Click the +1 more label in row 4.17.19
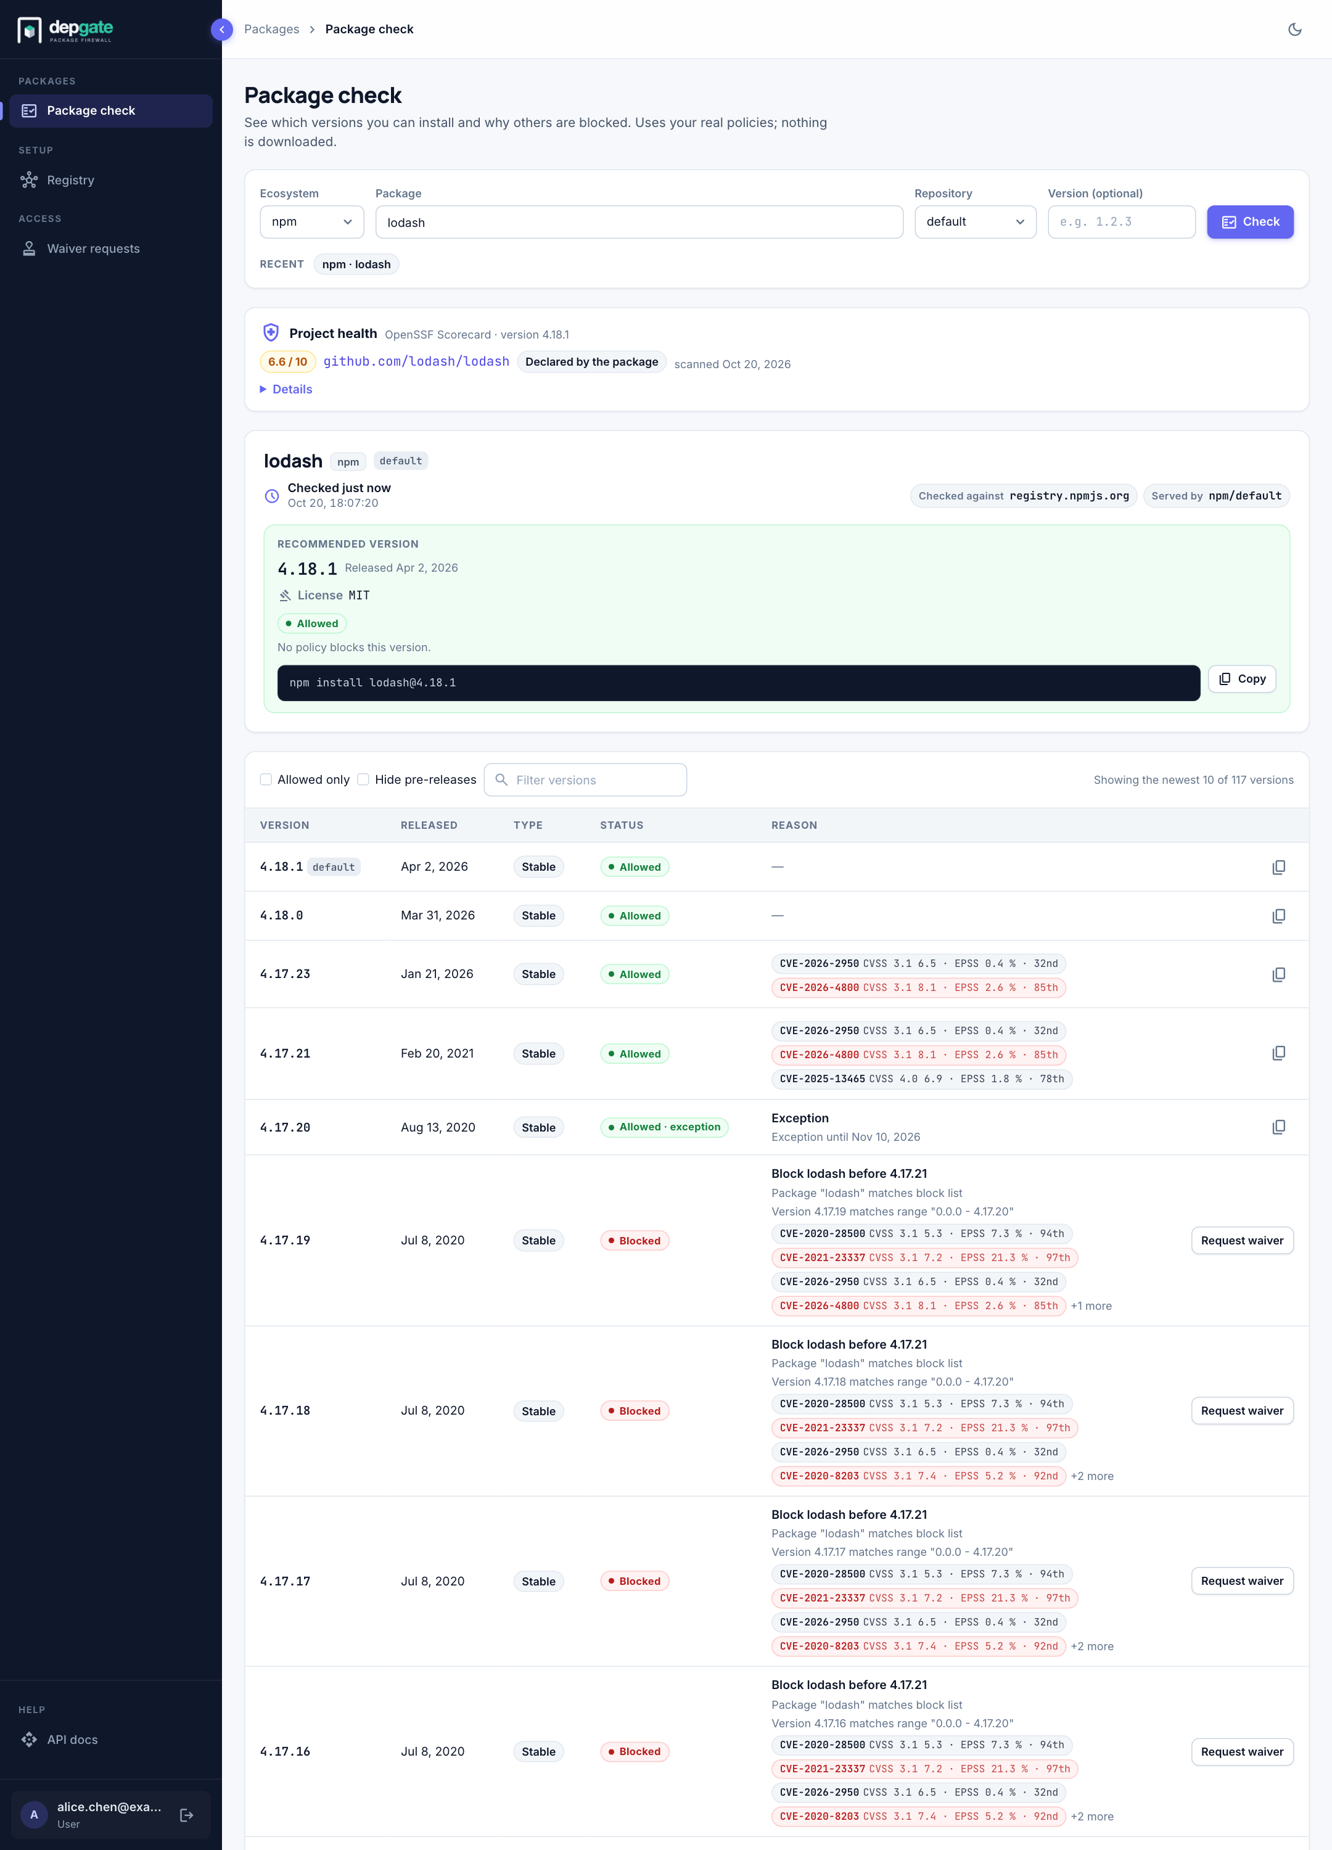This screenshot has width=1332, height=1850. pyautogui.click(x=1090, y=1307)
